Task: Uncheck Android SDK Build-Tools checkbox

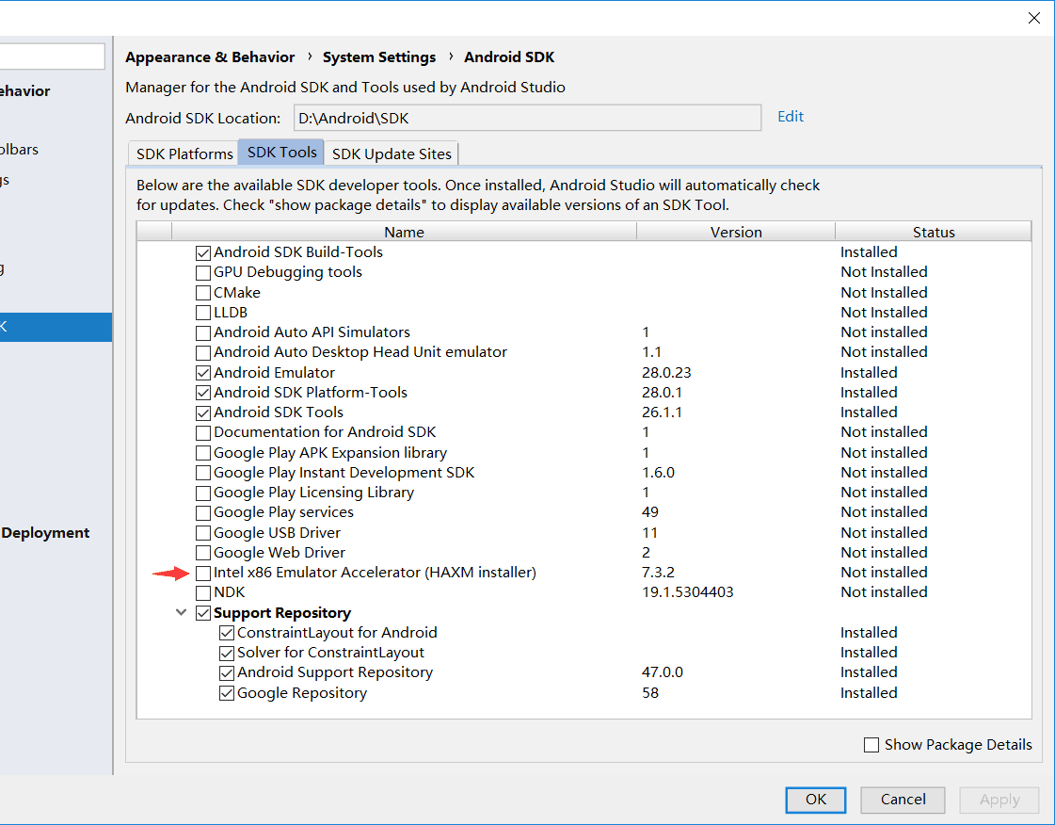Action: (x=202, y=252)
